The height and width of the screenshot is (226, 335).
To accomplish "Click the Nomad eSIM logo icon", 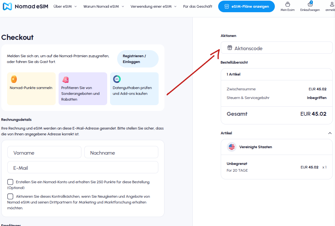I will pos(7,6).
